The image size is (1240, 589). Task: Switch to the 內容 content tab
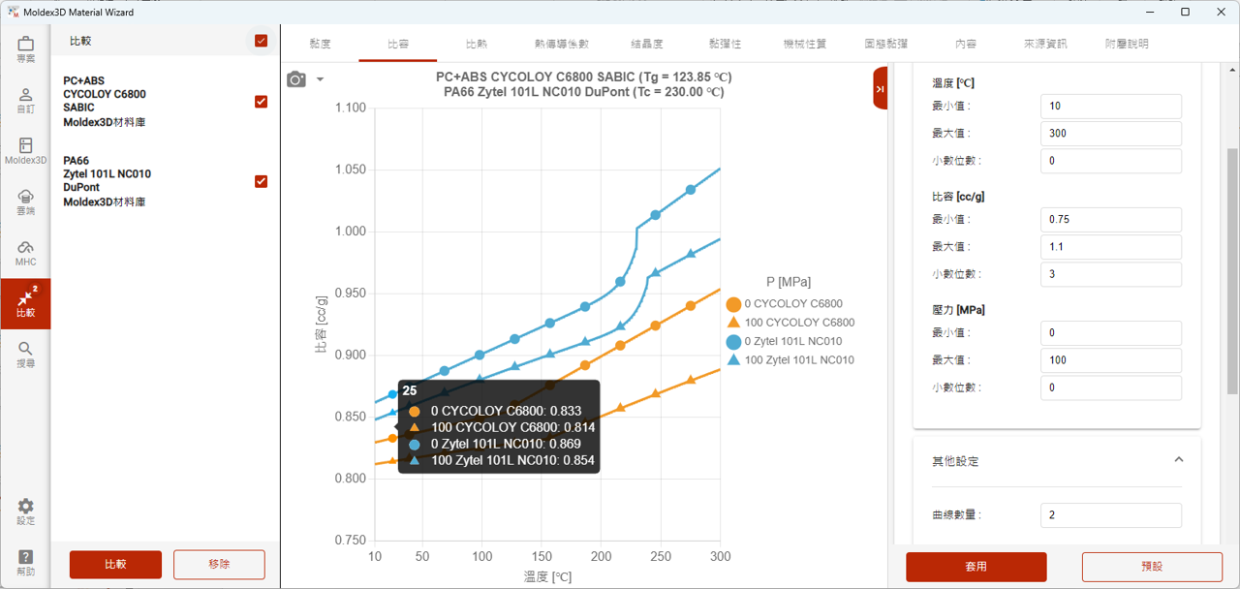click(x=966, y=45)
